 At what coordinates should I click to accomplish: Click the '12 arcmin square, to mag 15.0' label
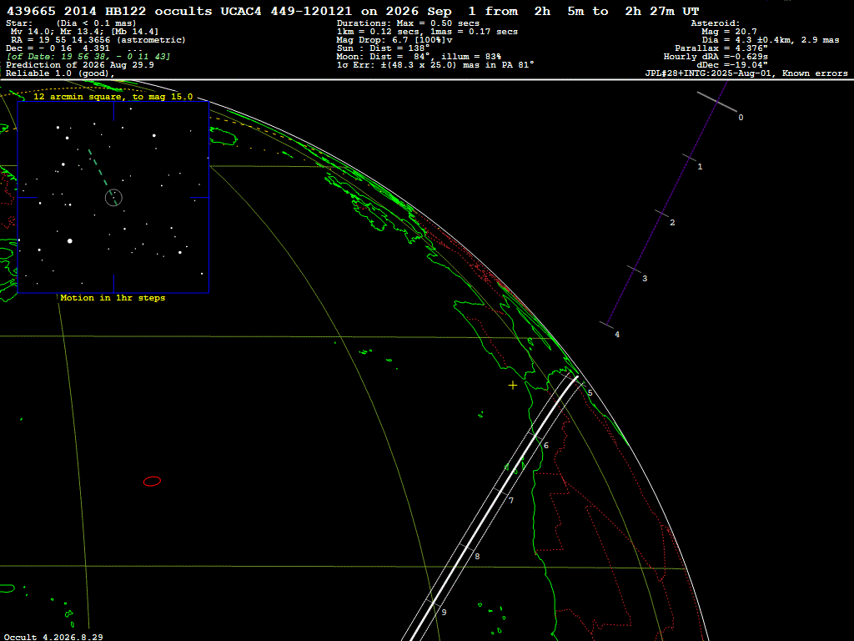click(113, 97)
